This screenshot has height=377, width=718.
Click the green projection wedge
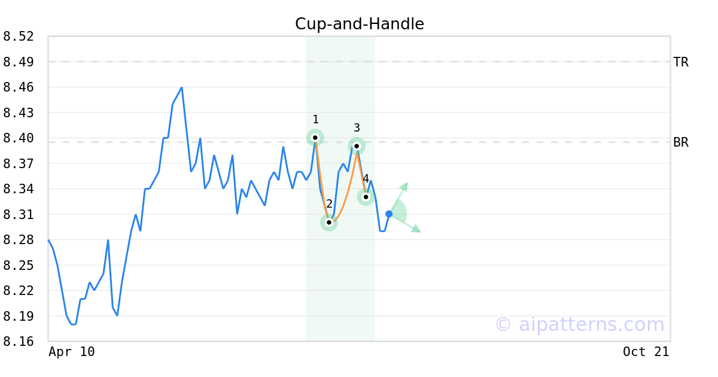pyautogui.click(x=399, y=213)
